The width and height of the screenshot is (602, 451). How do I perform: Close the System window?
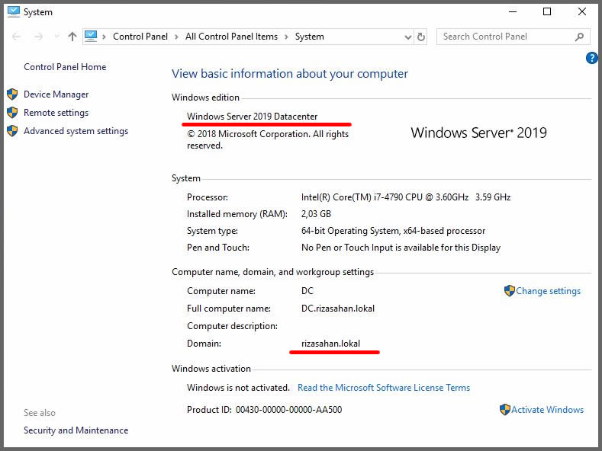click(x=582, y=11)
